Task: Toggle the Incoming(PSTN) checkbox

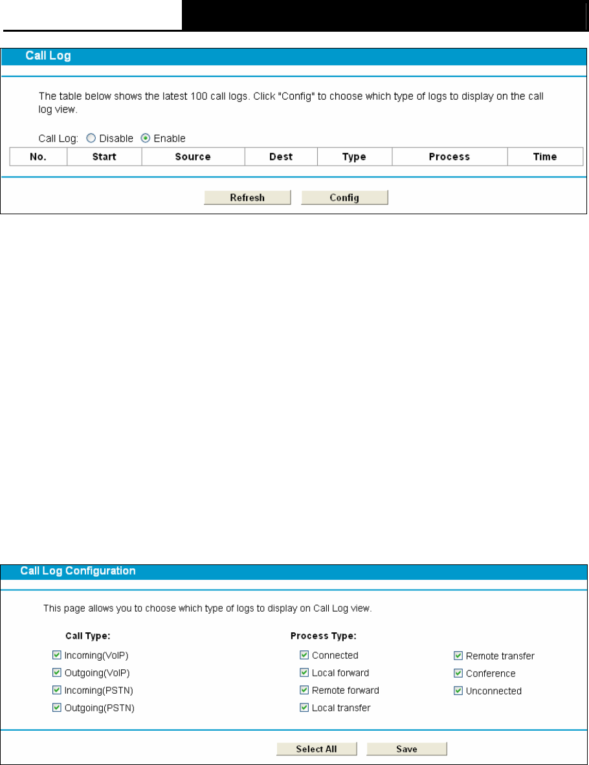Action: point(56,690)
